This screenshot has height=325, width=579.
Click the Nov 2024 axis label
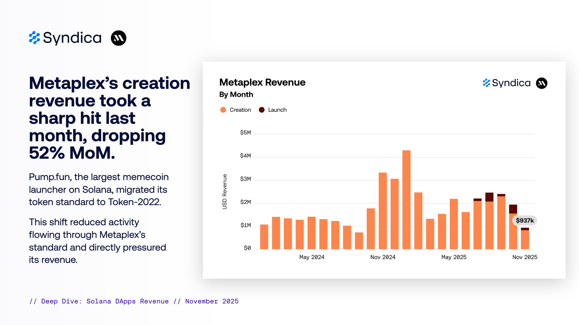[383, 257]
